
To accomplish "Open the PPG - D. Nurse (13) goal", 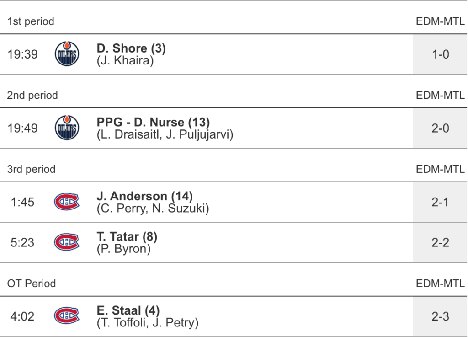I will click(x=153, y=123).
